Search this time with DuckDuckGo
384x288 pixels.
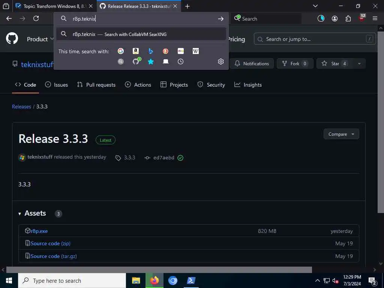click(165, 51)
